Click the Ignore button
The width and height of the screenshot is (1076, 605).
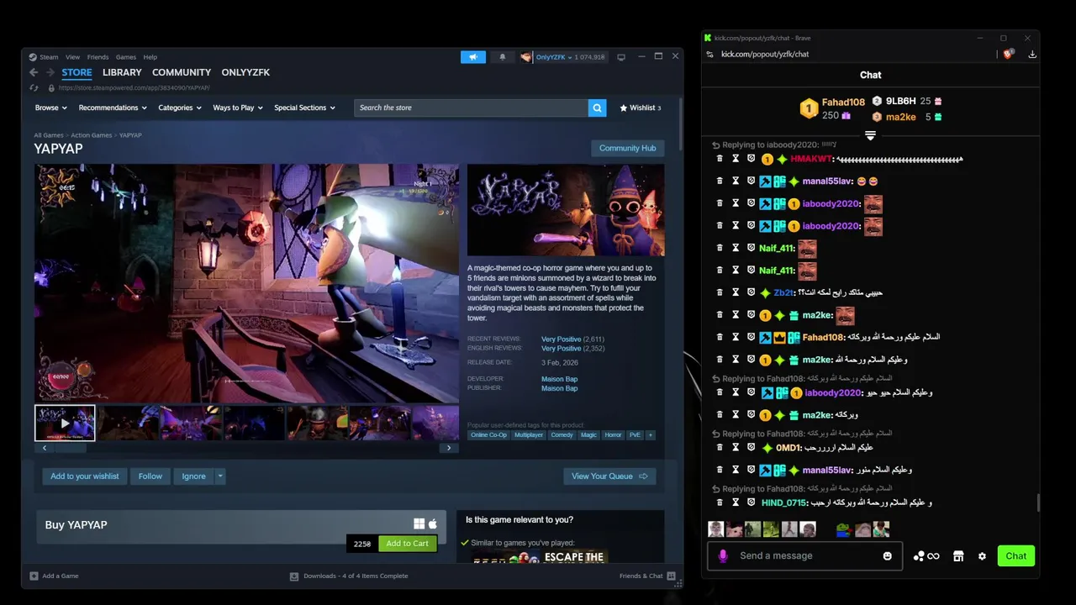click(193, 476)
